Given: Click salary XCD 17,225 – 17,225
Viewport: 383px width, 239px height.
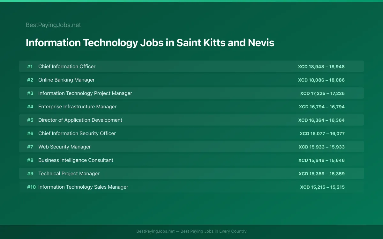Looking at the screenshot, I should [x=322, y=93].
